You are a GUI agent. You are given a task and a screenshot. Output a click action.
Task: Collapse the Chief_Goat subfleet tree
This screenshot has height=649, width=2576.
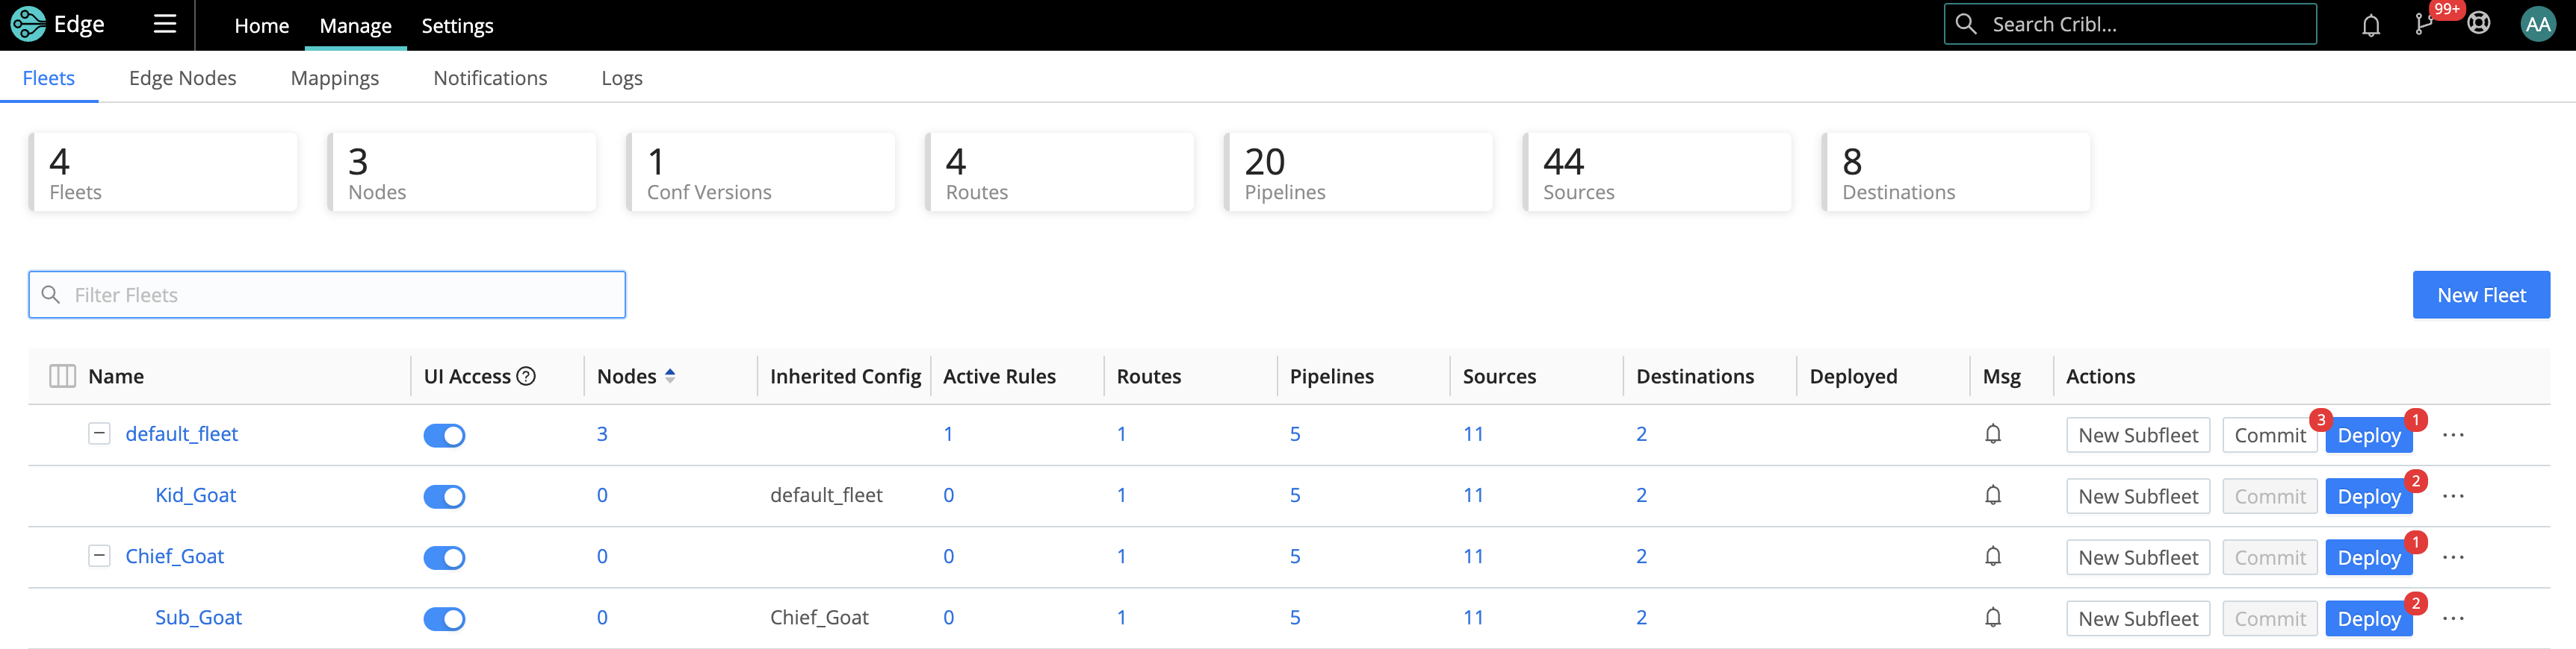(x=99, y=556)
